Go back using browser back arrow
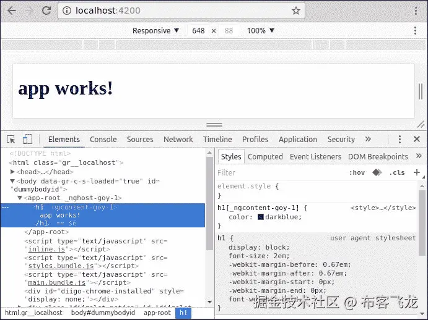 tap(12, 11)
